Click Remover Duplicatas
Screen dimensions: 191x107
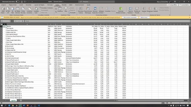coord(95,10)
